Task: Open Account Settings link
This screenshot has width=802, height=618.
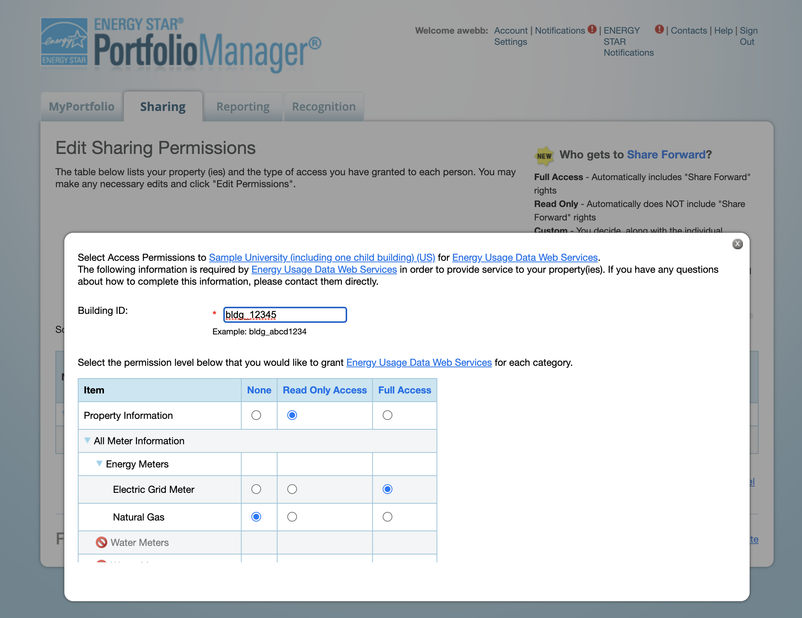Action: (x=511, y=36)
